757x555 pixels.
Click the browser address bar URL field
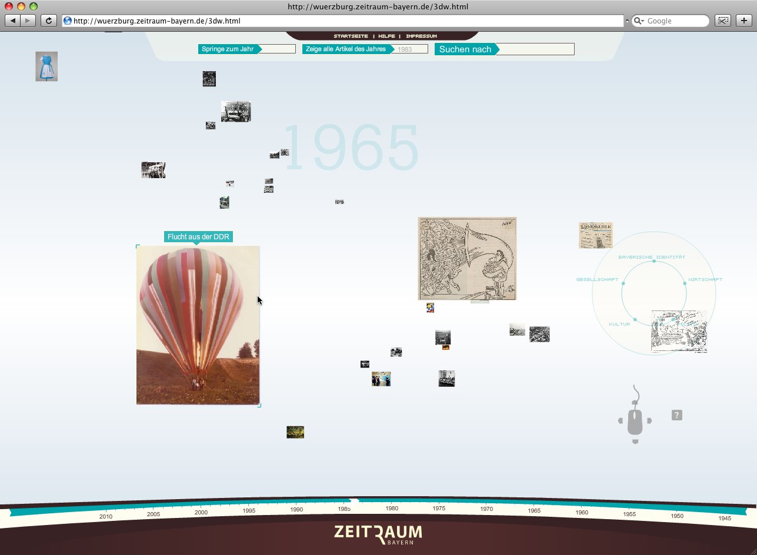point(342,21)
